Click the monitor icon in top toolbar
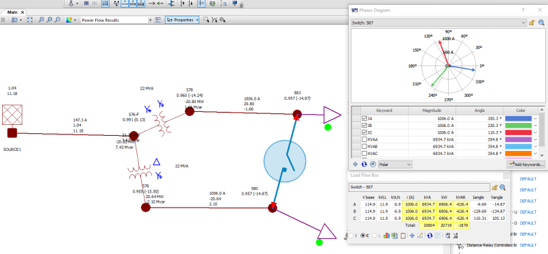Screen dimensions: 548x254 pos(234,3)
